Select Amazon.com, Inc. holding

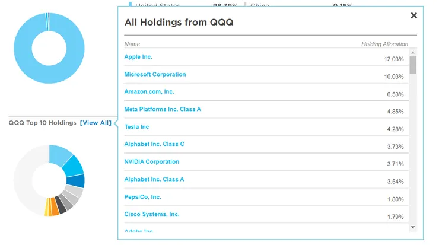[x=149, y=92]
